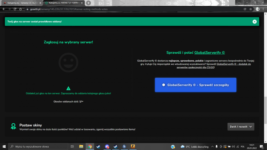Open microphone tray icon
267x150 pixels.
[x=217, y=147]
